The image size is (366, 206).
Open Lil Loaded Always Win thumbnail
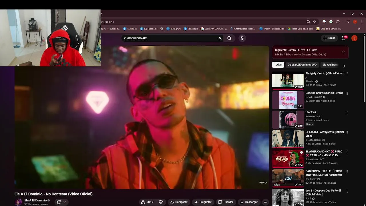(x=288, y=139)
